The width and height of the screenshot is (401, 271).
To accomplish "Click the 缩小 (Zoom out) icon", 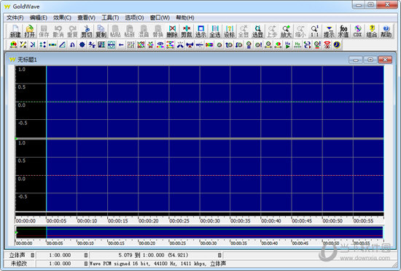I will coord(300,31).
